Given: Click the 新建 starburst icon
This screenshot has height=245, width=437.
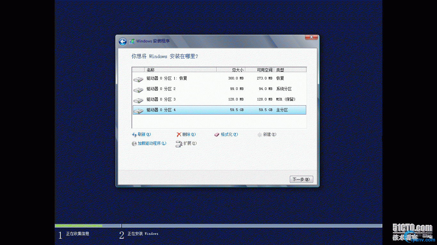Looking at the screenshot, I should tap(260, 135).
